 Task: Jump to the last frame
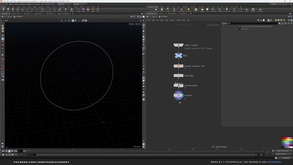tap(16, 151)
